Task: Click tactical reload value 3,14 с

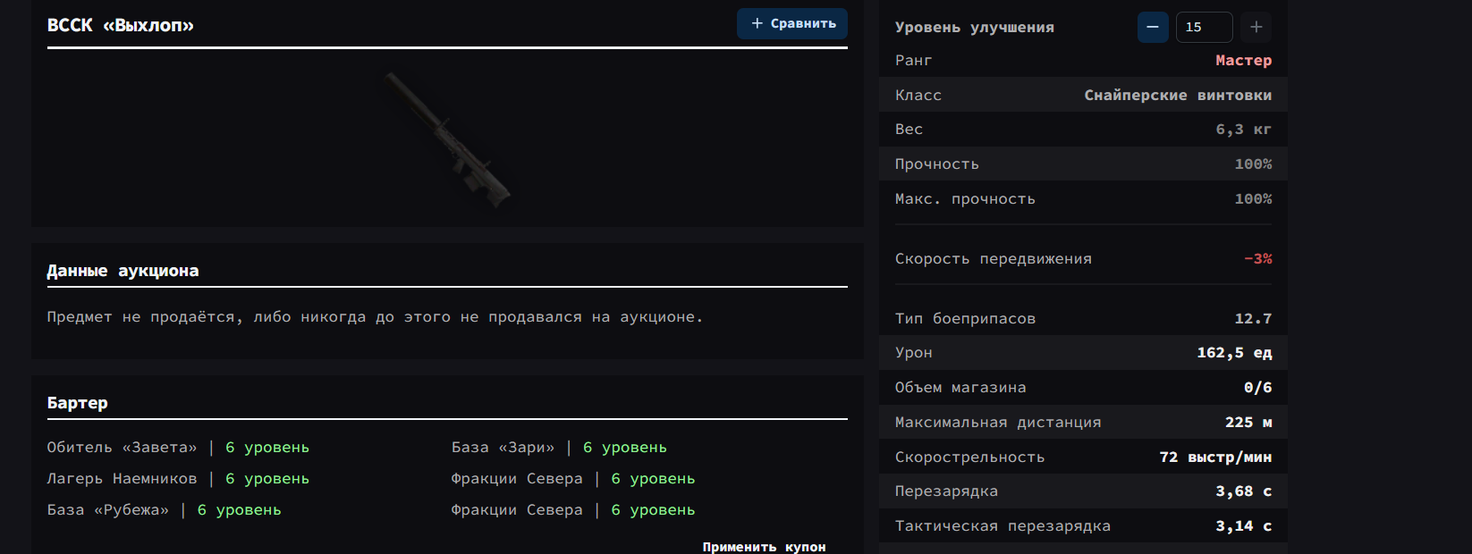Action: click(x=1243, y=526)
